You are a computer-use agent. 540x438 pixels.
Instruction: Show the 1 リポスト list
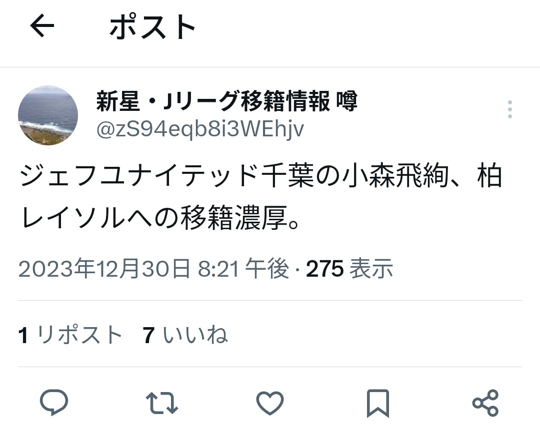pyautogui.click(x=70, y=335)
